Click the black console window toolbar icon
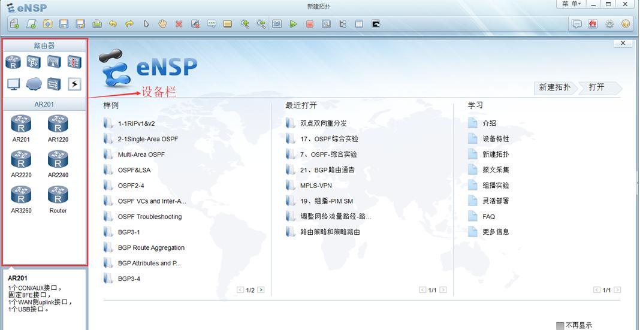640x330 pixels. click(376, 24)
